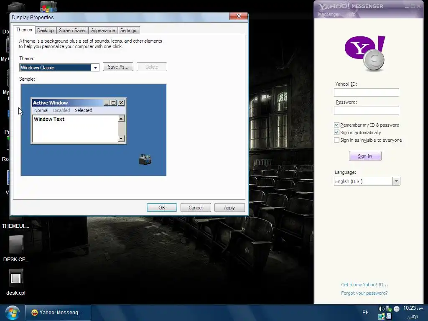Select English (U.S.) language field
The image size is (428, 321).
[x=363, y=181]
